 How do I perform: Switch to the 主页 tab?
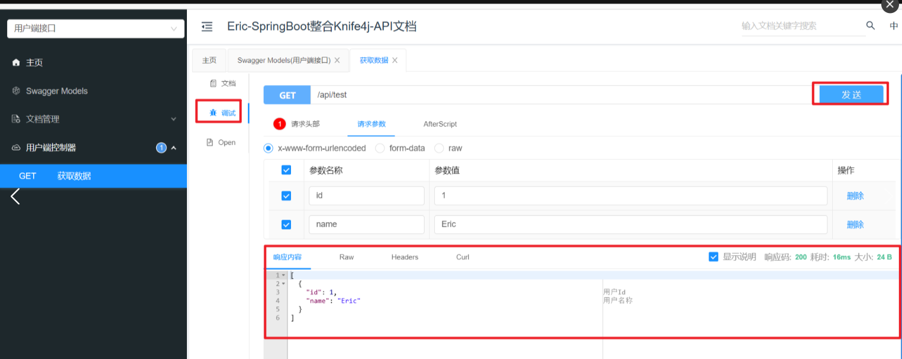coord(209,60)
